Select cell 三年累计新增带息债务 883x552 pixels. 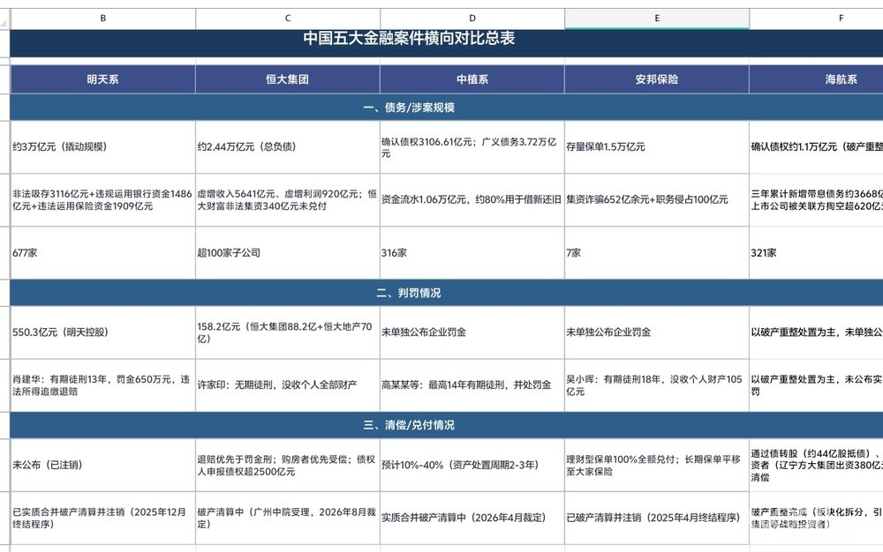(817, 199)
